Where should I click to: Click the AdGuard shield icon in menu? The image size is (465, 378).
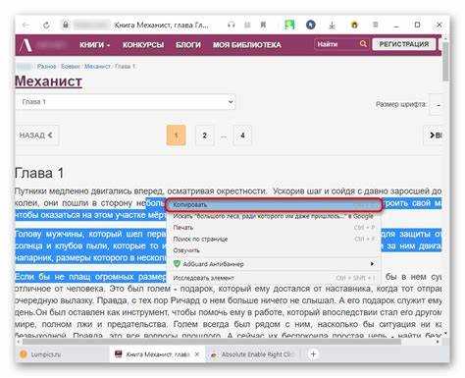point(177,264)
